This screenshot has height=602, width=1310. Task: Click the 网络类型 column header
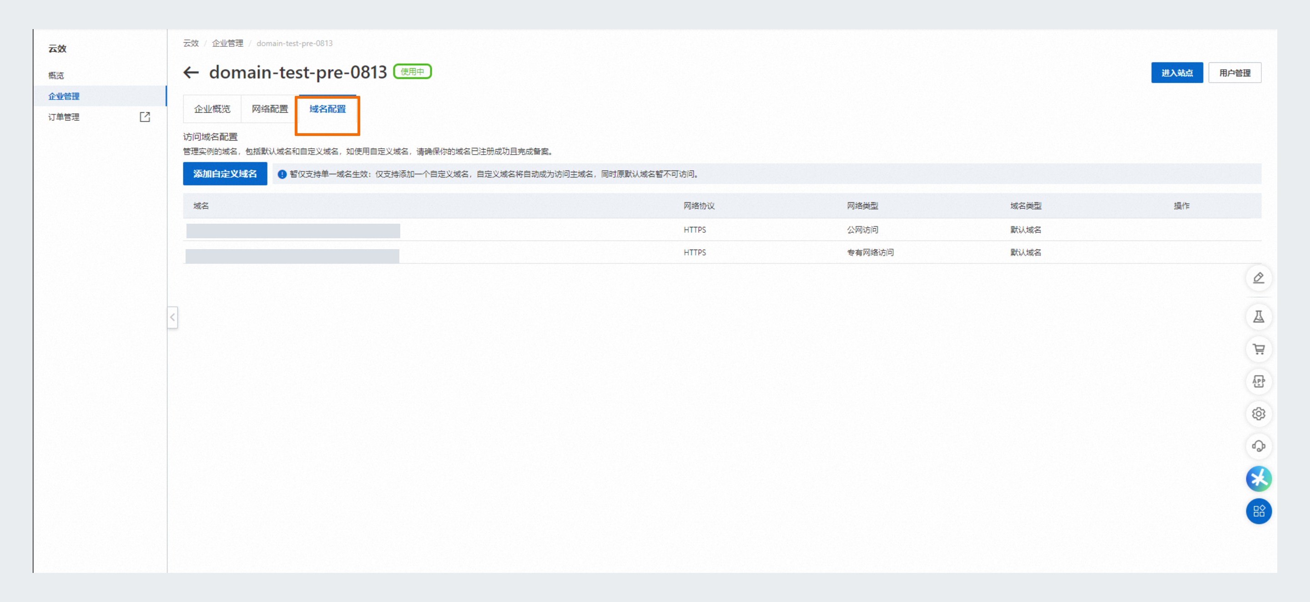(862, 206)
